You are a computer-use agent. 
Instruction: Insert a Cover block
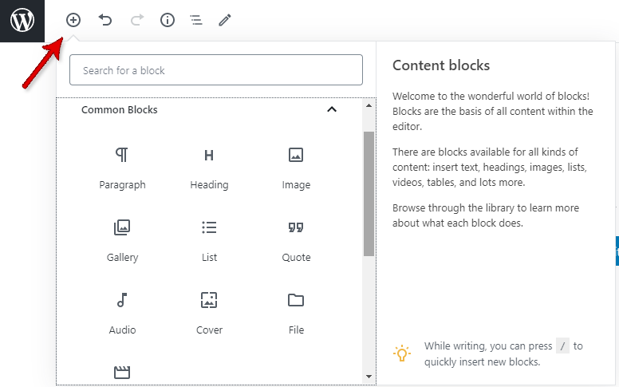(209, 314)
